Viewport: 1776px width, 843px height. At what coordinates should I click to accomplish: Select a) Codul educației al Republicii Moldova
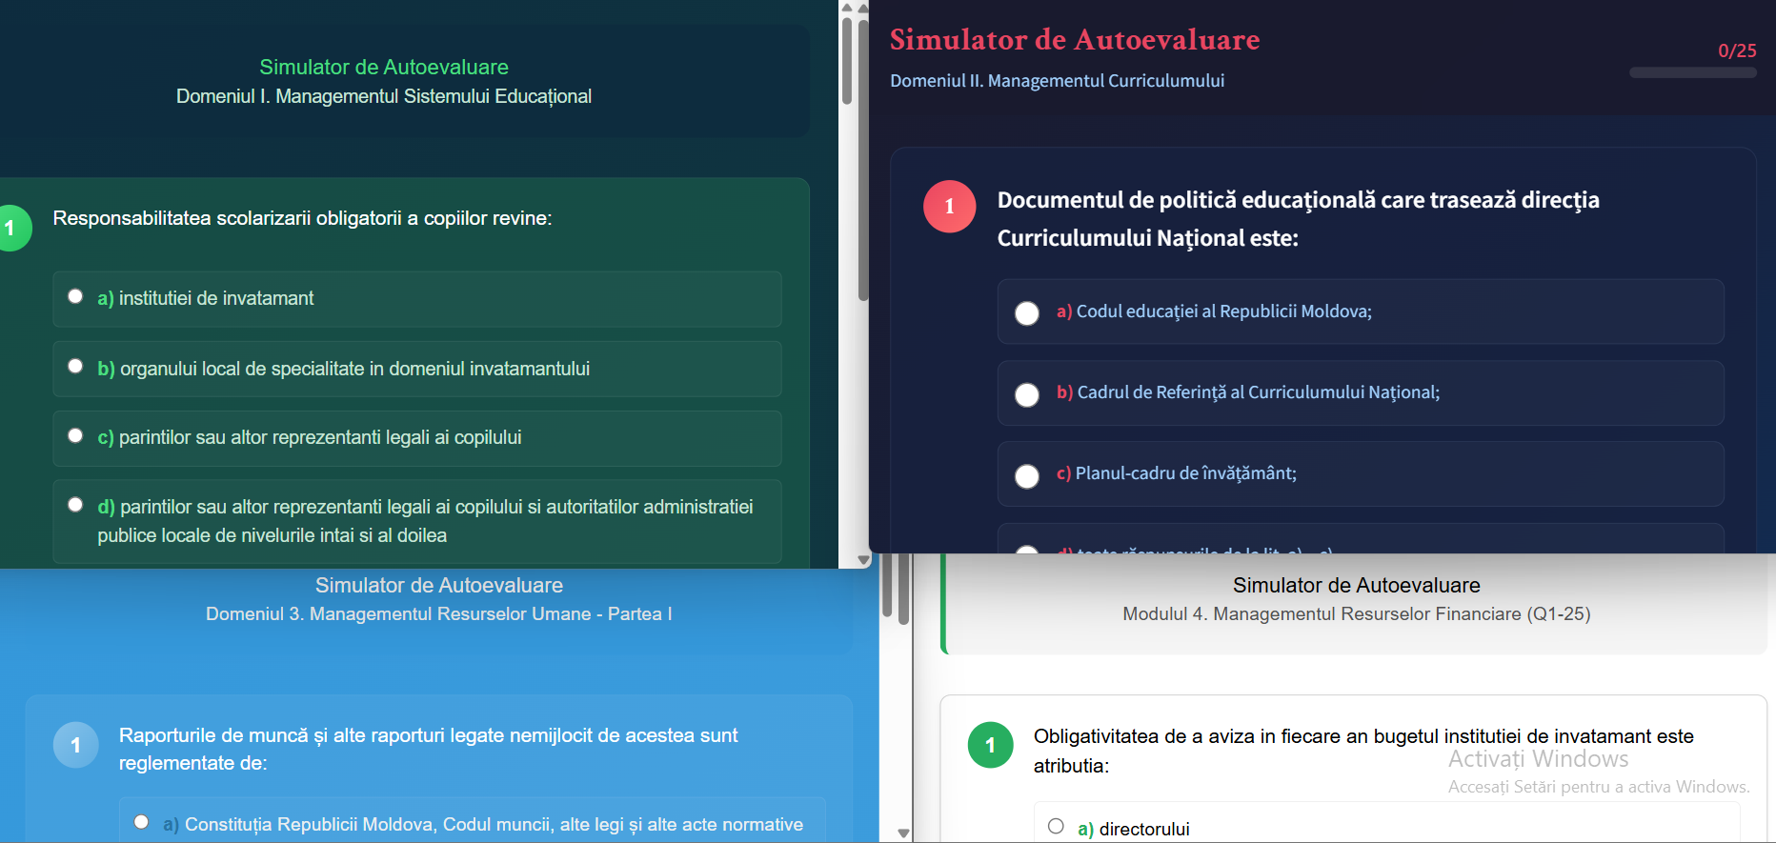pyautogui.click(x=1027, y=313)
